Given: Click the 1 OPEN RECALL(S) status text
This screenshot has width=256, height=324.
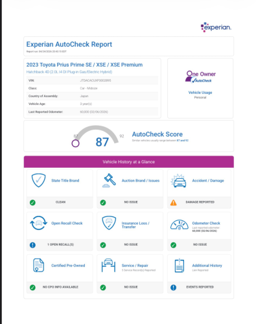Looking at the screenshot, I should pyautogui.click(x=61, y=244).
